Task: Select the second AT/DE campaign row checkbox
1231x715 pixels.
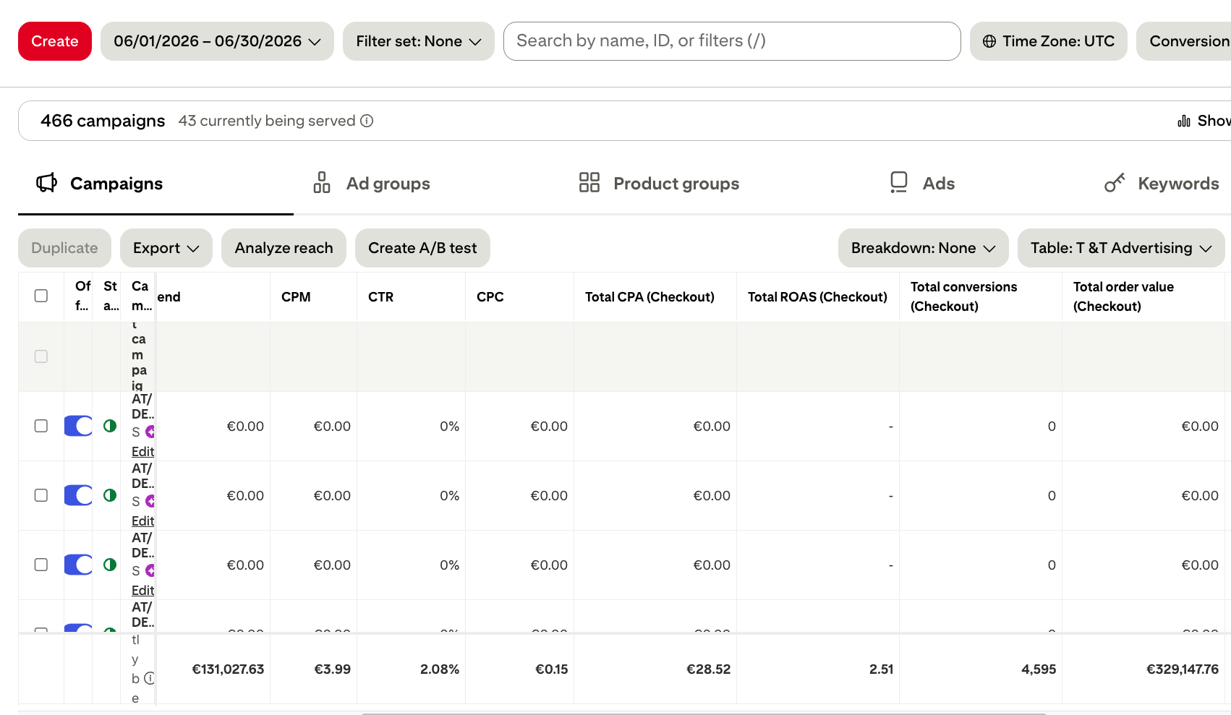Action: click(41, 495)
